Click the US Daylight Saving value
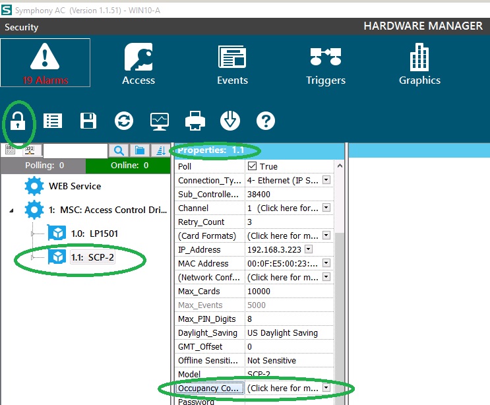 click(x=282, y=333)
